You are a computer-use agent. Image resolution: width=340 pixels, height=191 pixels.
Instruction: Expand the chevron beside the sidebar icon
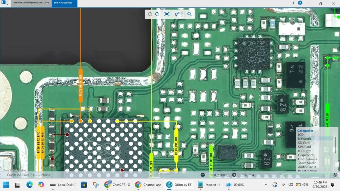[7, 4]
